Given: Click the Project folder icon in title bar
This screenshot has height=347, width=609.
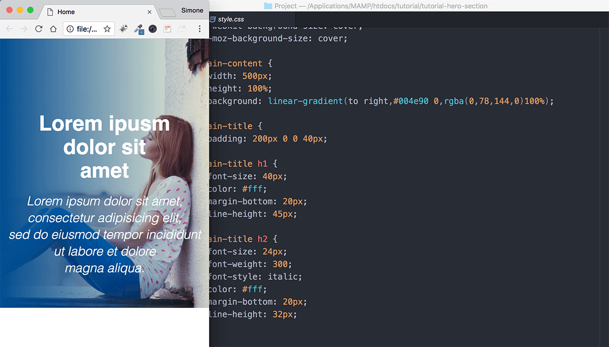Looking at the screenshot, I should click(x=268, y=6).
